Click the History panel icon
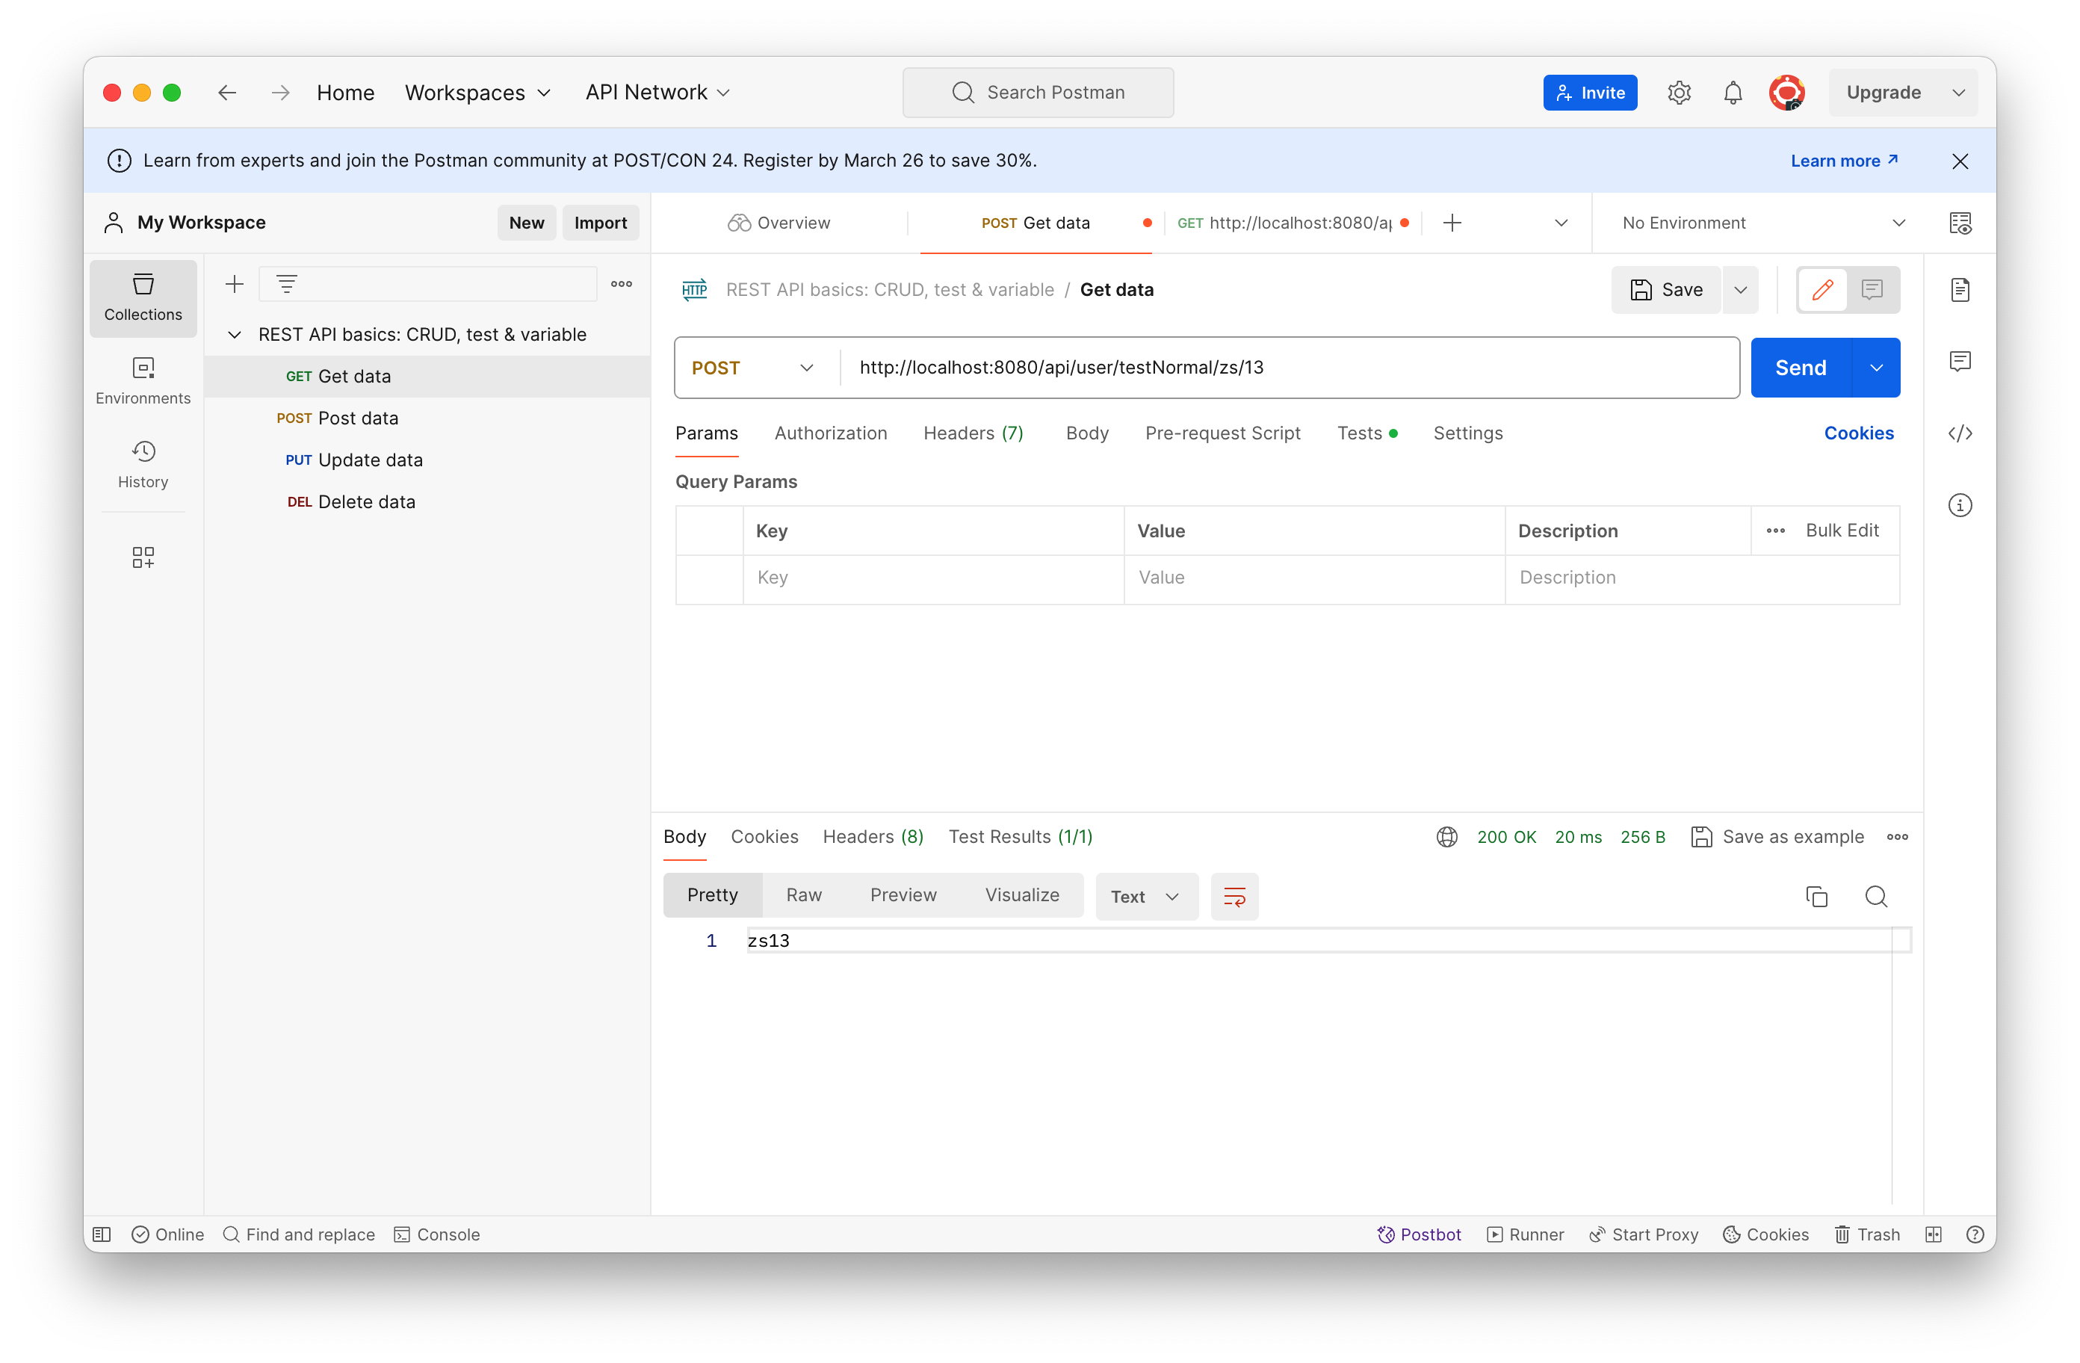Screen dimensions: 2080x1363 pos(143,452)
